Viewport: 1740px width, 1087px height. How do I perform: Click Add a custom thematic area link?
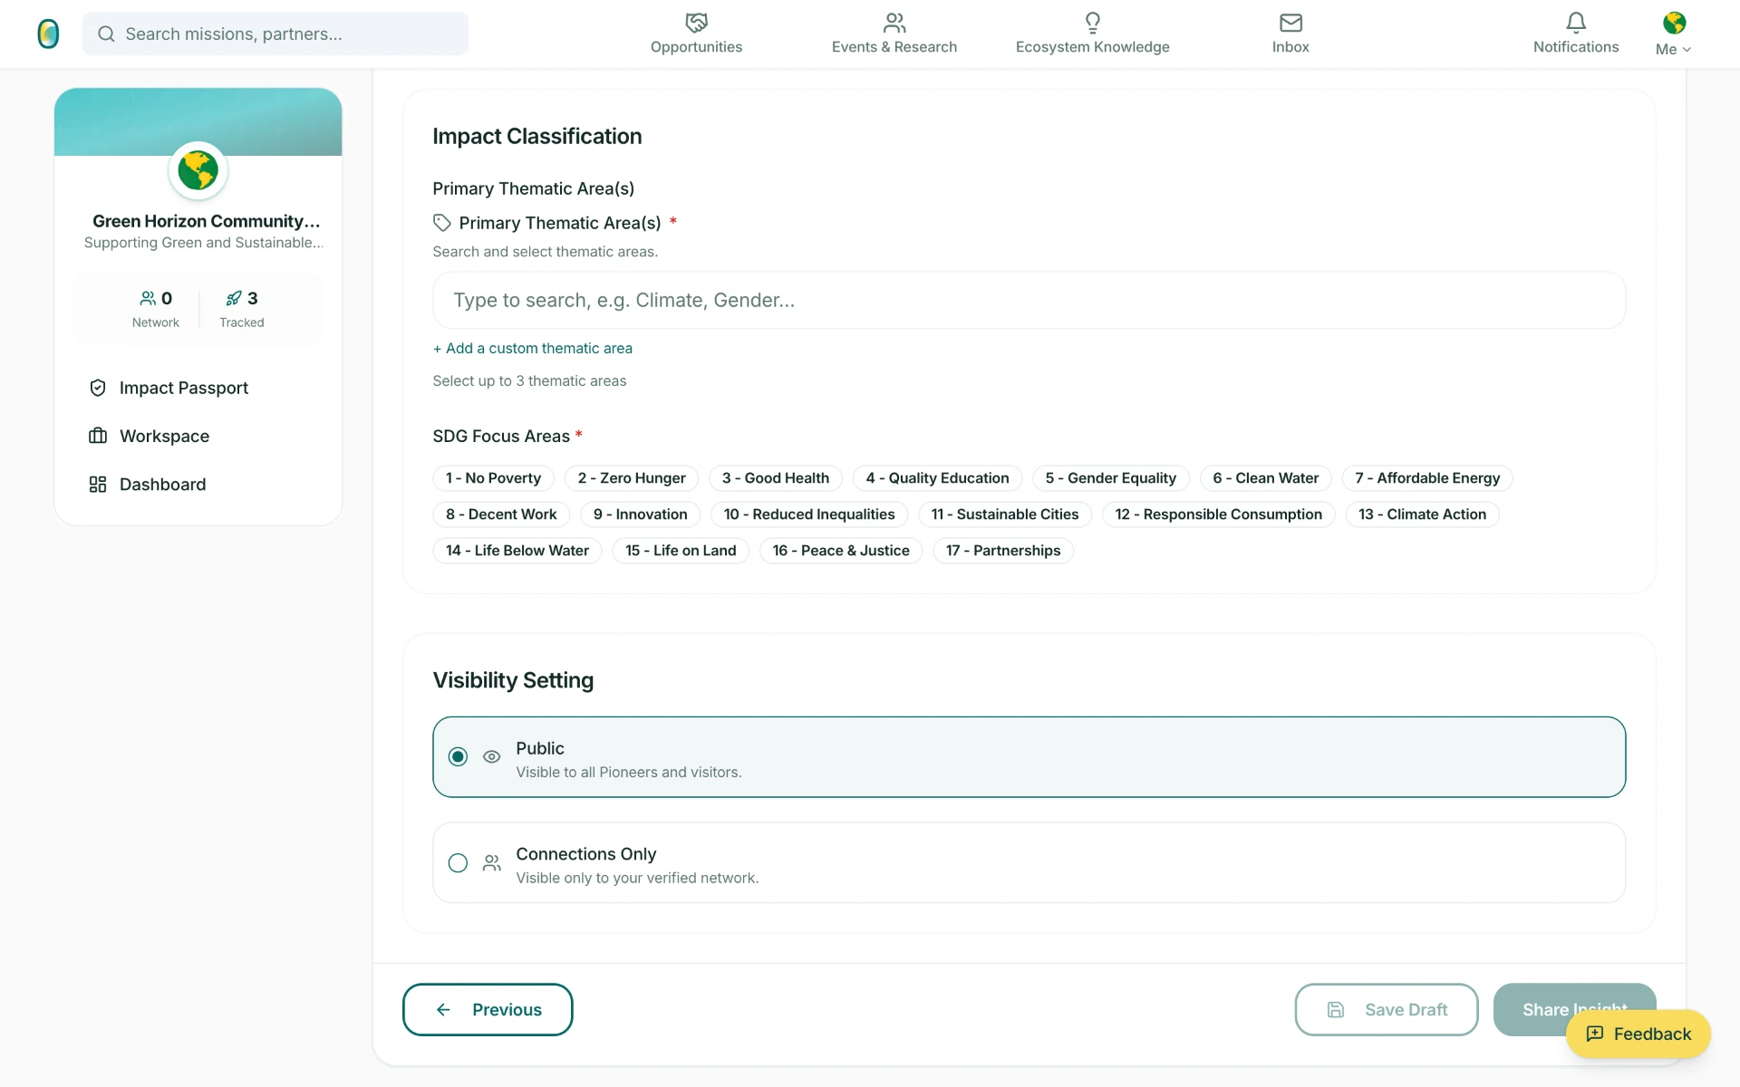coord(533,348)
